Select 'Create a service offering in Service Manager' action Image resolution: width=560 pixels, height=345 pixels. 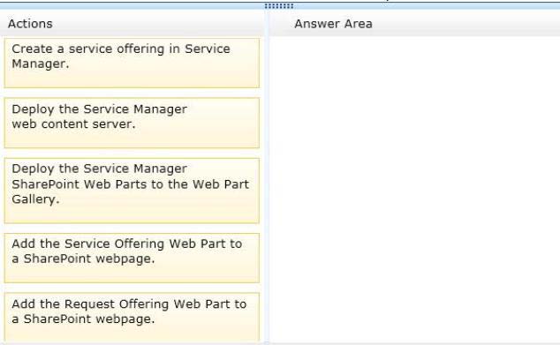(x=132, y=63)
